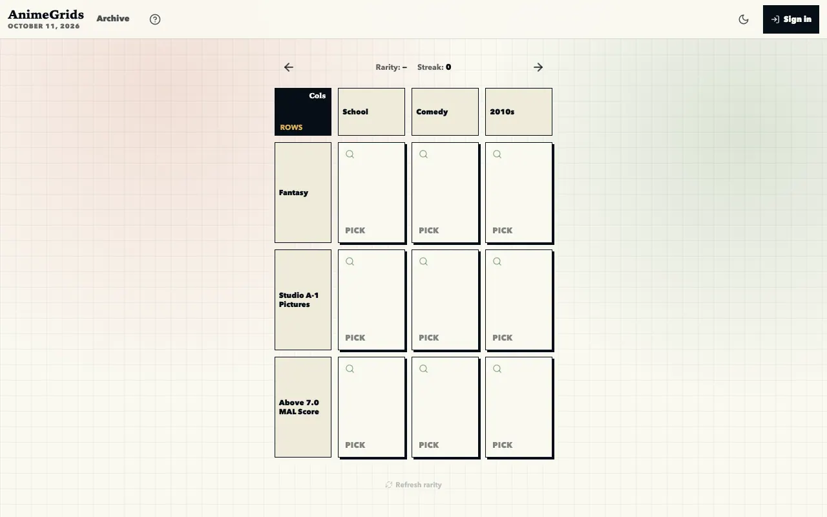Pick anime for Above 7.0 MAL and Comedy cell
Screen dimensions: 827x517
pos(445,407)
